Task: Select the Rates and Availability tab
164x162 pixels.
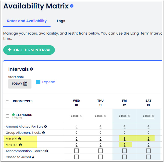Action: 27,21
